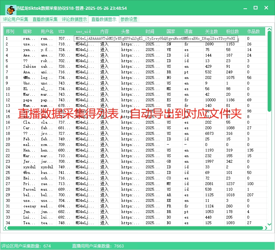The image size is (275, 250).
Task: Click the leg... username cell in row 8
Action: pos(47,78)
